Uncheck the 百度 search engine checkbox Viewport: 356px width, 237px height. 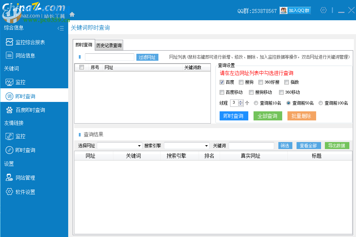pyautogui.click(x=222, y=82)
